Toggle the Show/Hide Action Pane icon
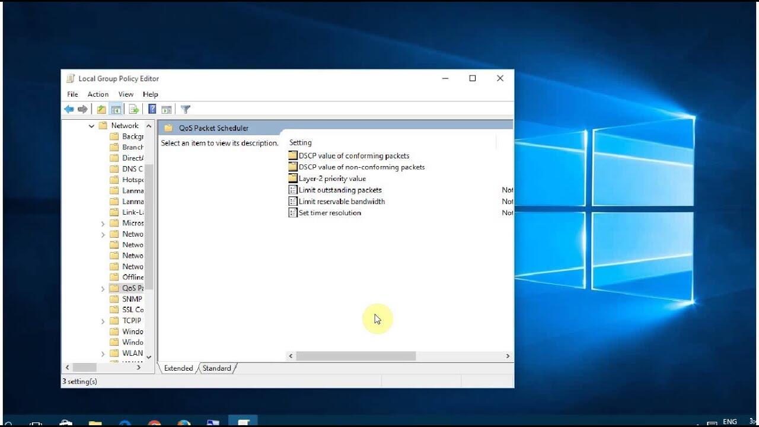Screen dimensions: 759x427 click(167, 109)
